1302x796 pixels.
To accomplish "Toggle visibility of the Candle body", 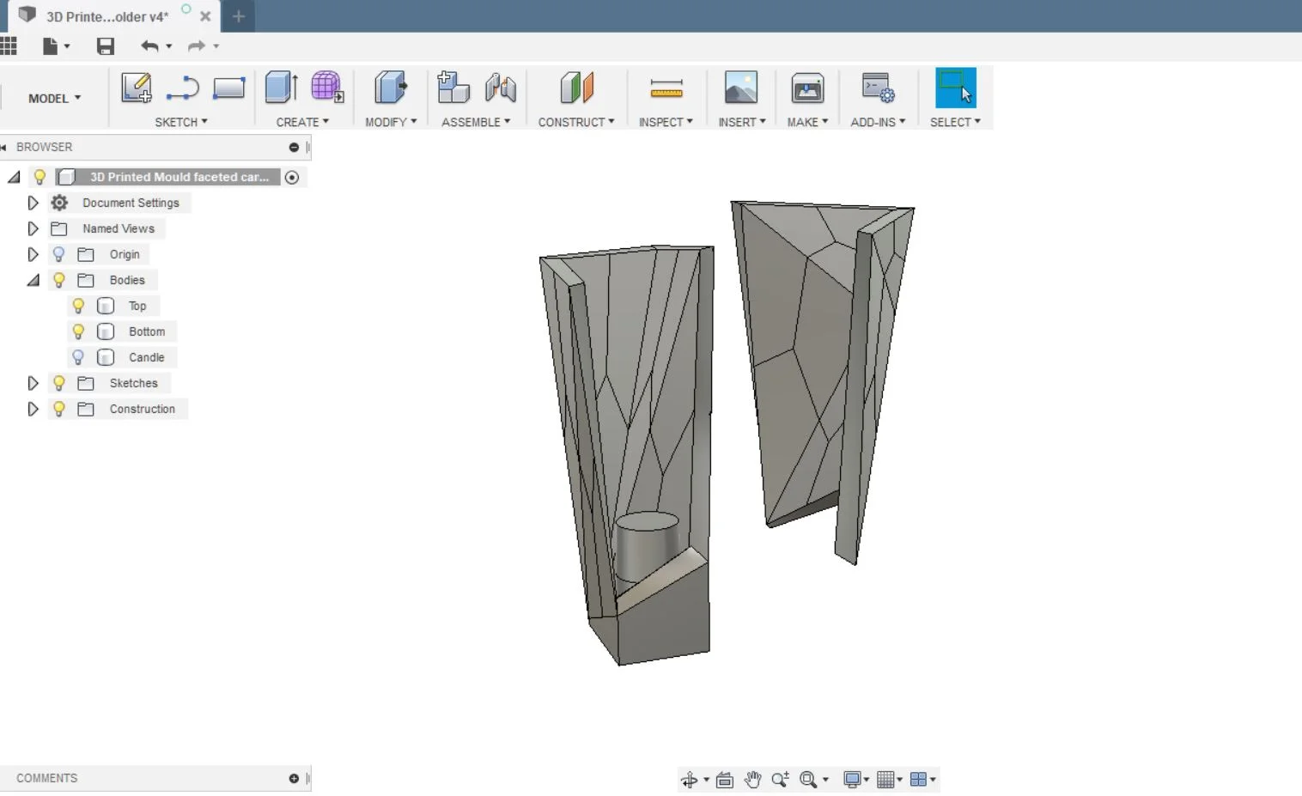I will pyautogui.click(x=78, y=357).
